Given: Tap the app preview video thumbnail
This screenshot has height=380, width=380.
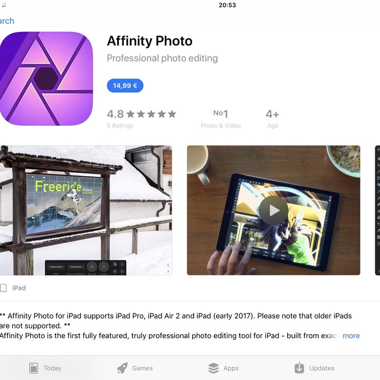Looking at the screenshot, I should click(x=273, y=211).
